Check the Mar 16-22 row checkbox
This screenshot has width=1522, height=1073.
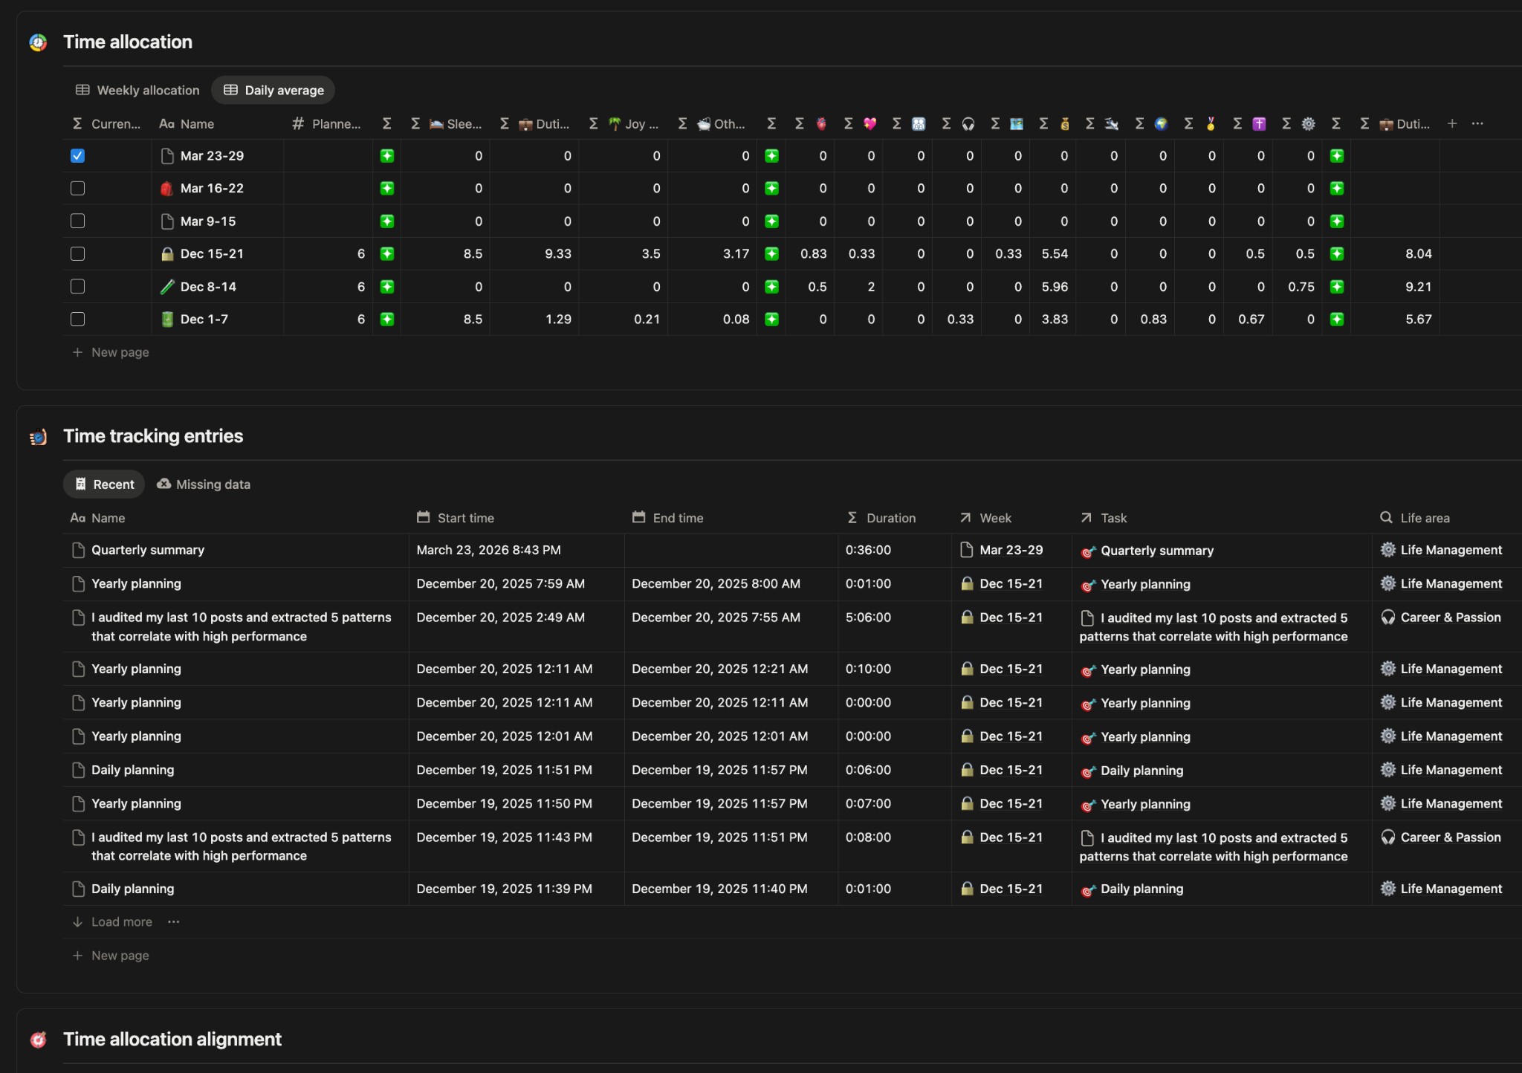(77, 188)
